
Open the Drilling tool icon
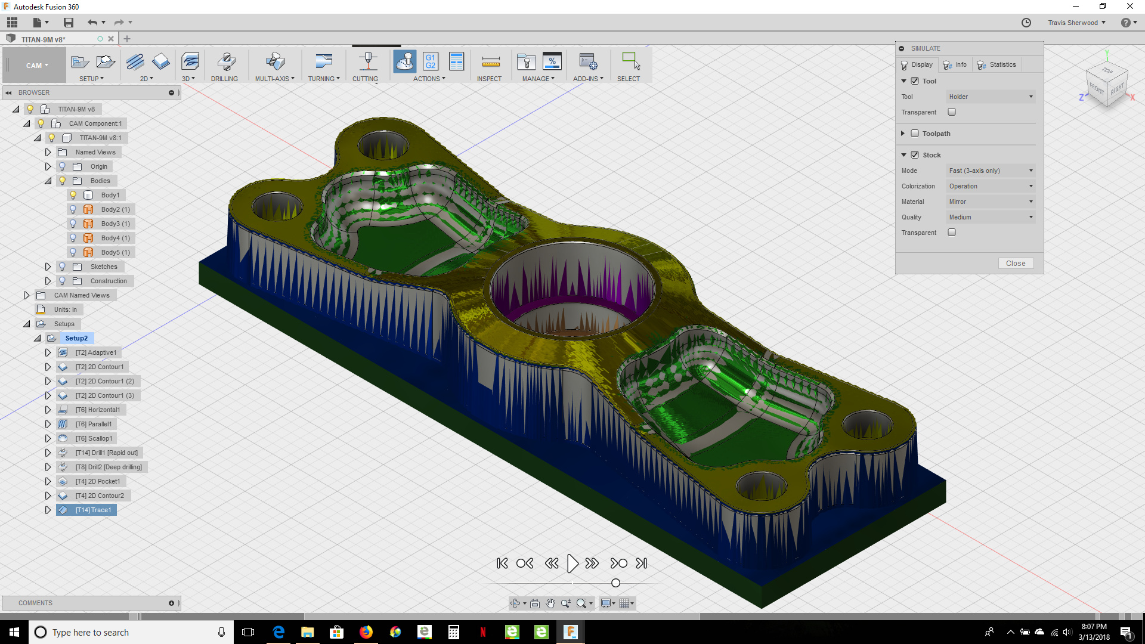point(225,61)
